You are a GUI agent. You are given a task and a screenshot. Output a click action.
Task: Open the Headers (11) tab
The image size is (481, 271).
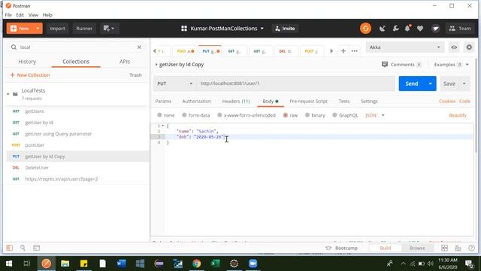point(235,101)
